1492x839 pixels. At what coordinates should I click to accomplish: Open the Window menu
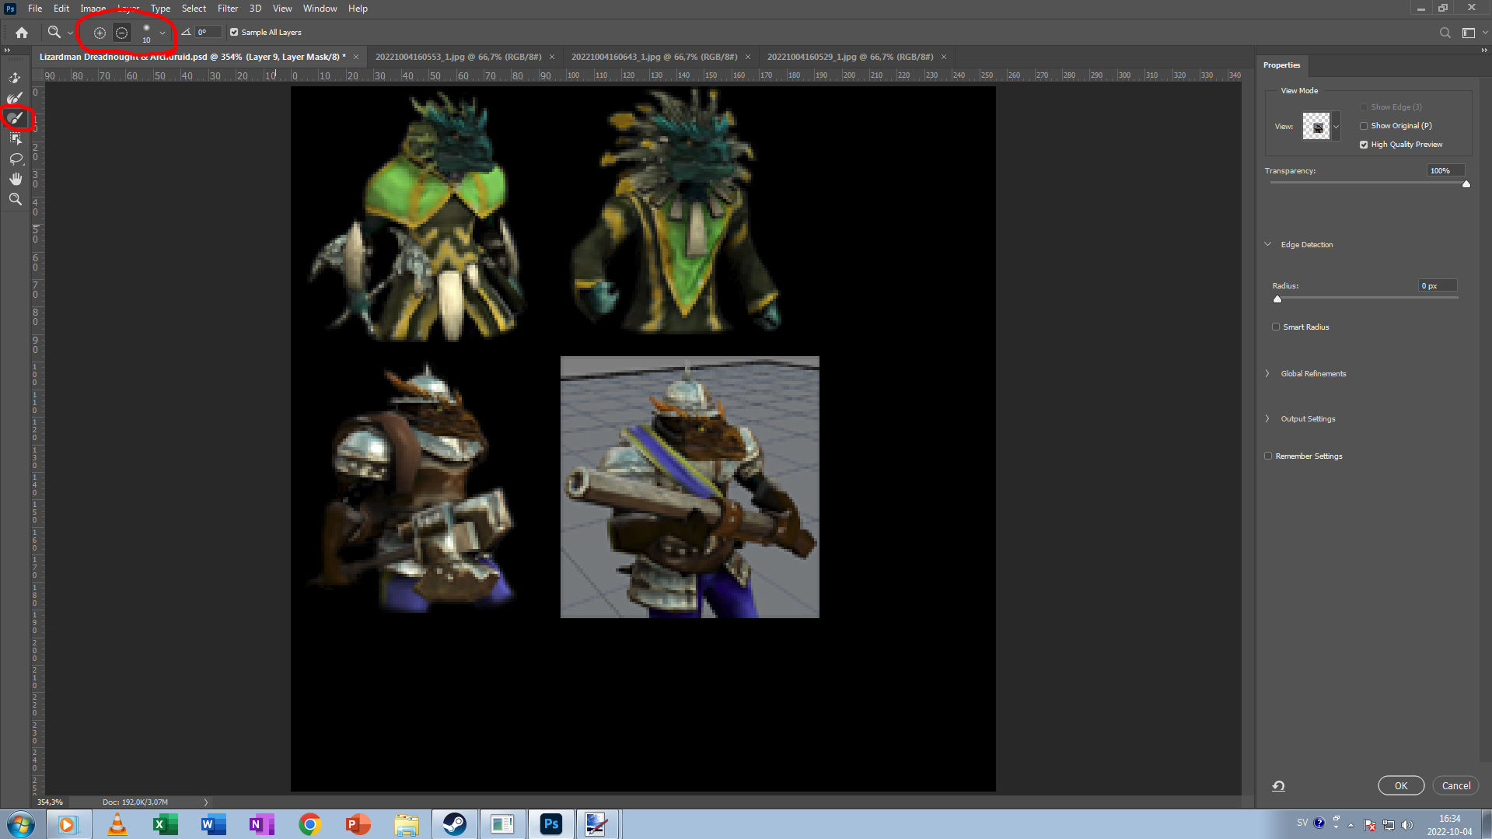pos(320,9)
